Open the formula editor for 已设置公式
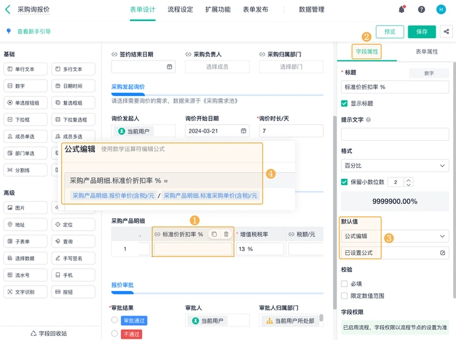This screenshot has width=456, height=340. point(442,253)
